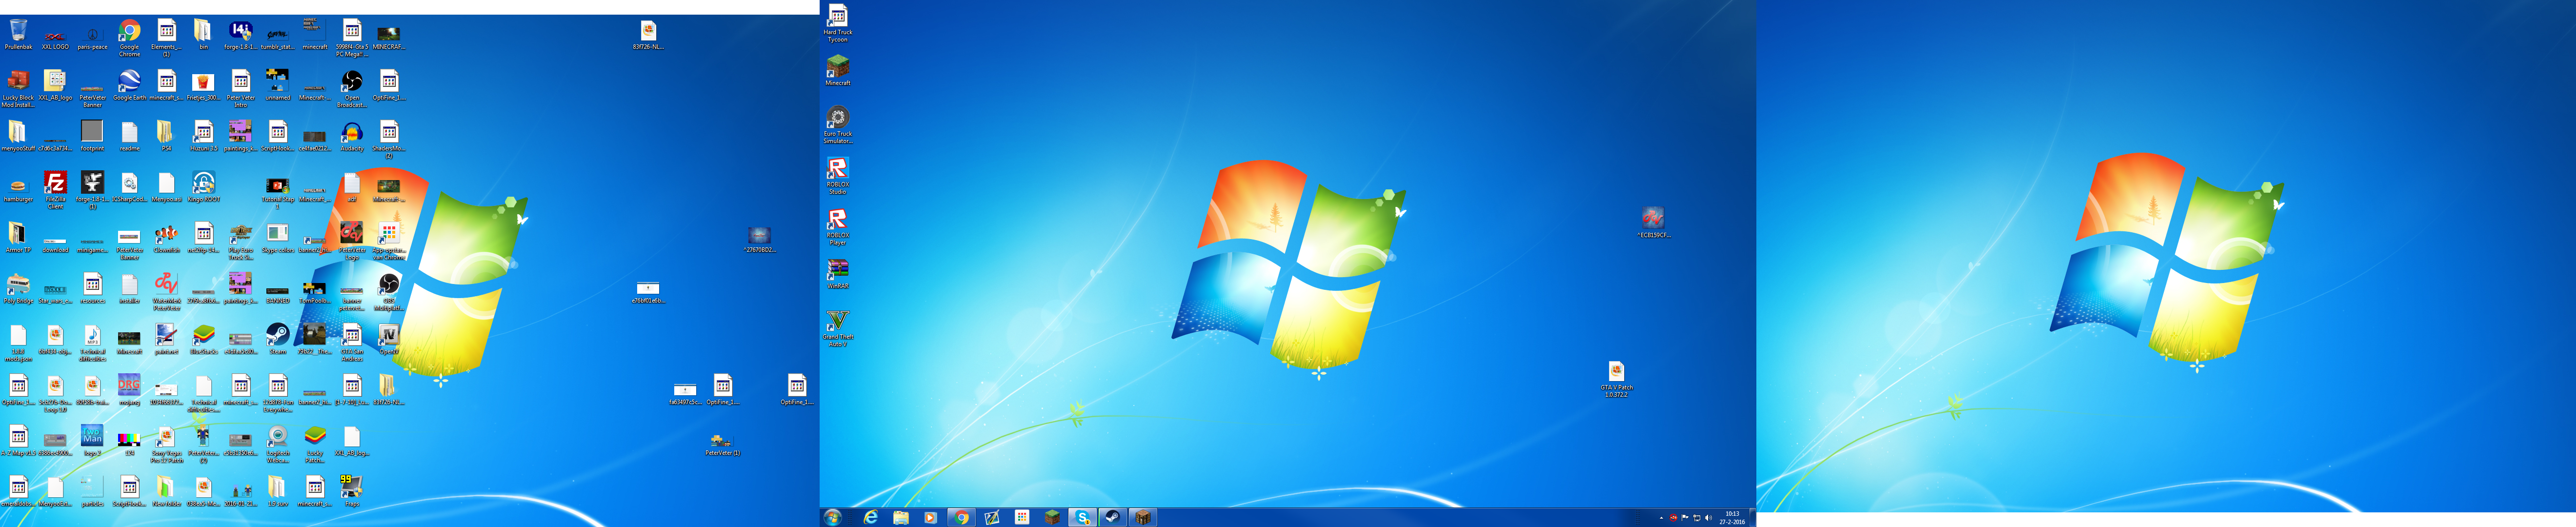Open the Huzuni 3.5 shortcut

coord(203,136)
